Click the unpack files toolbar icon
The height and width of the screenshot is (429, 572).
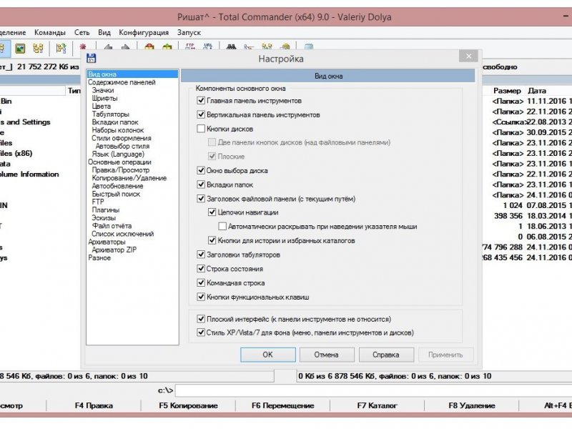pyautogui.click(x=167, y=46)
